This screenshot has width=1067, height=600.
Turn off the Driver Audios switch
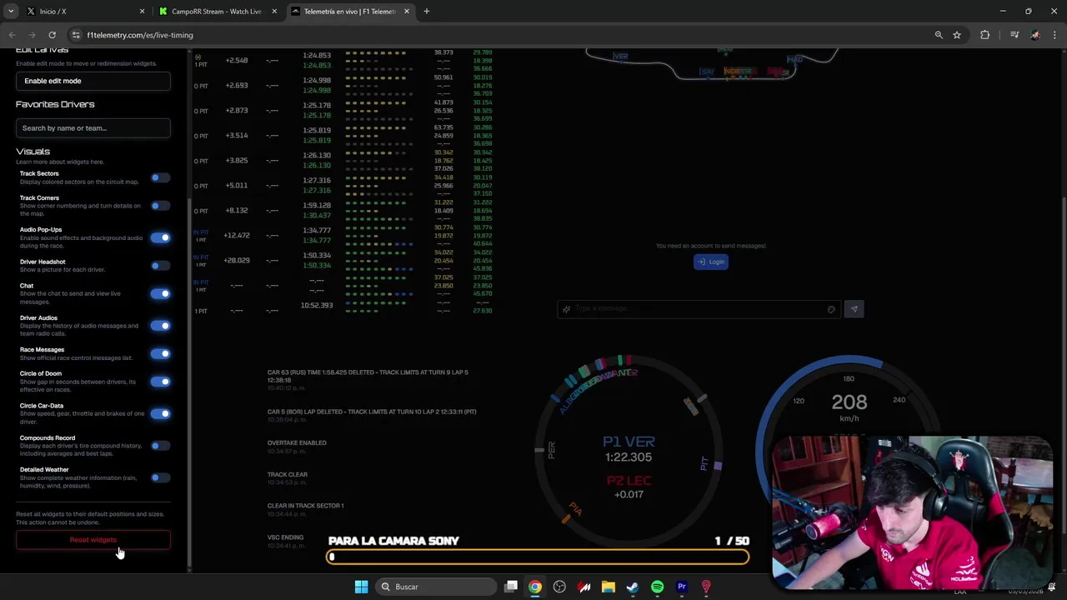[160, 326]
